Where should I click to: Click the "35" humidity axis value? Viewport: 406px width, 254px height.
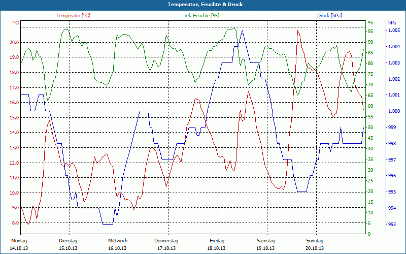click(370, 159)
